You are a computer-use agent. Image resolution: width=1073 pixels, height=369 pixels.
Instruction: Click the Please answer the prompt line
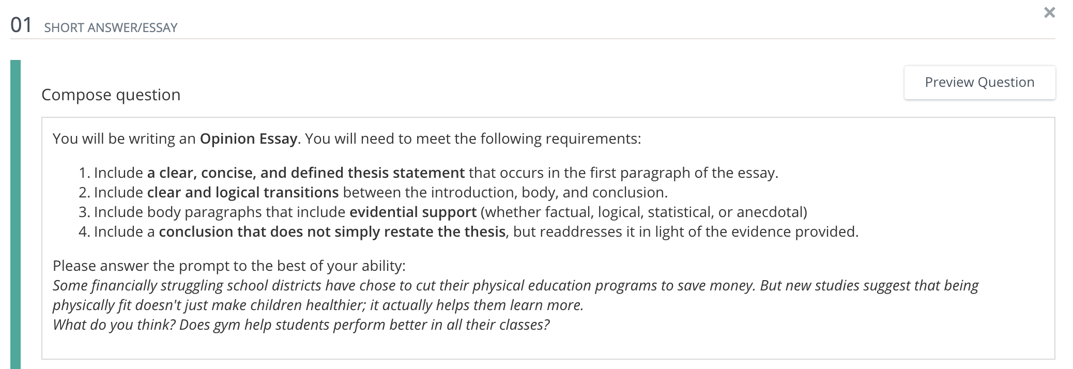229,266
